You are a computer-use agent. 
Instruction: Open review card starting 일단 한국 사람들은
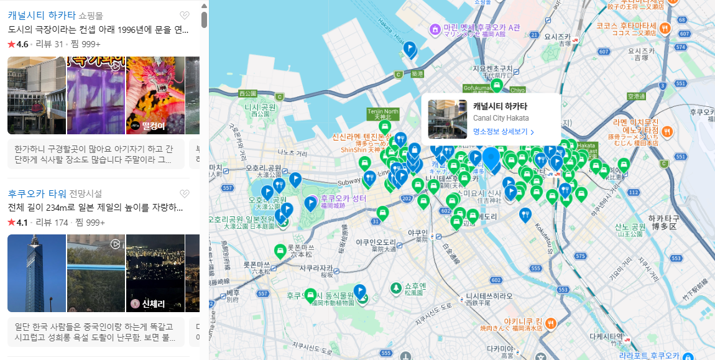click(x=96, y=332)
